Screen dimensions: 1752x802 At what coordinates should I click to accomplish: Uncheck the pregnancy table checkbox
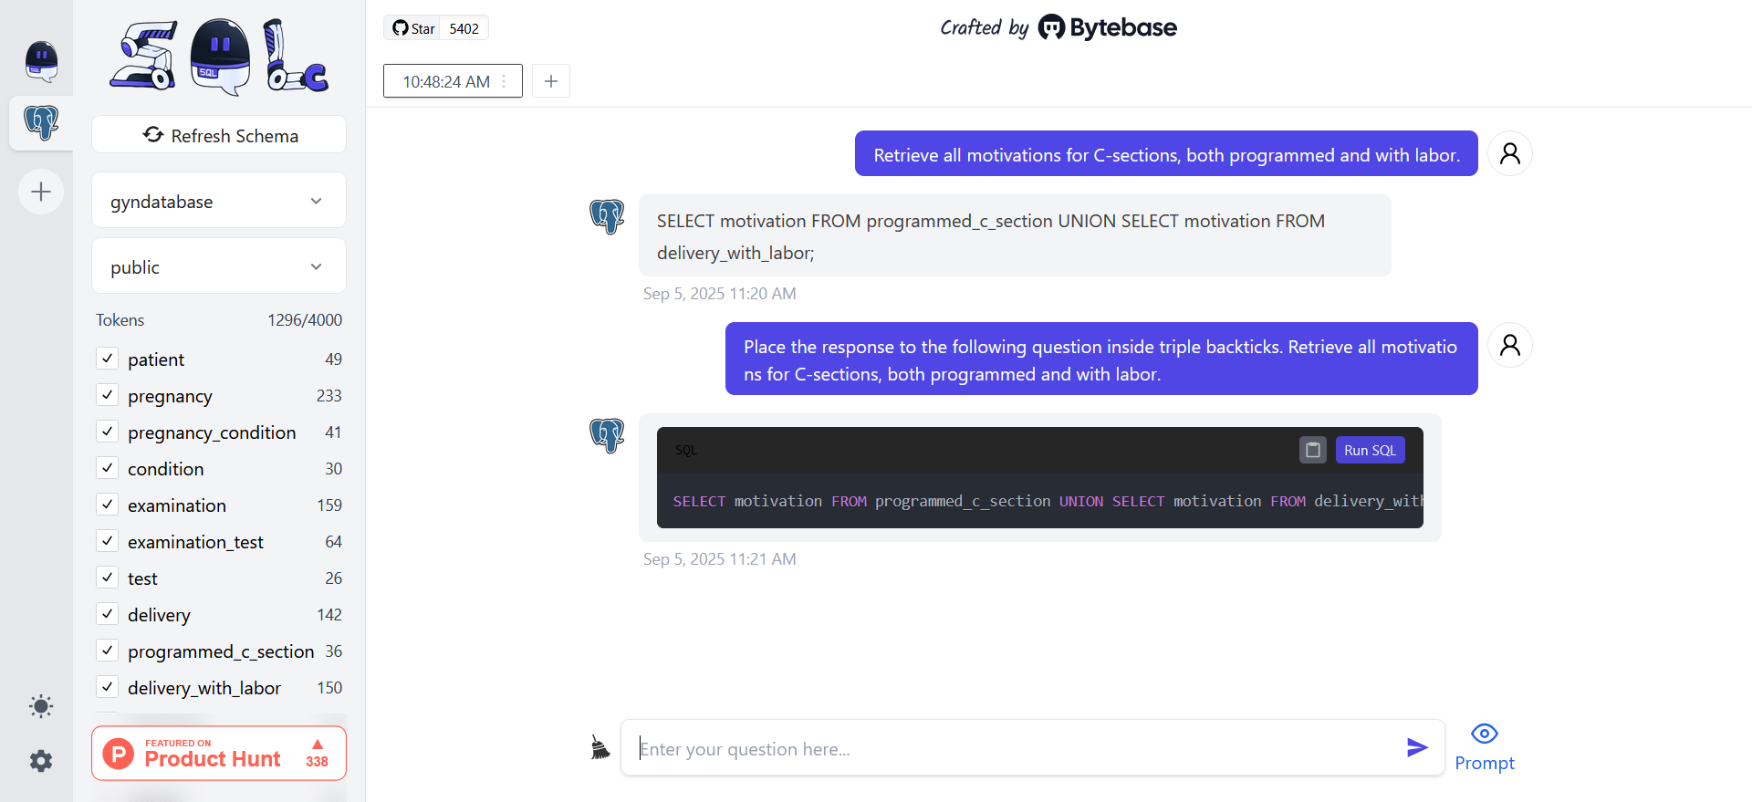point(108,395)
